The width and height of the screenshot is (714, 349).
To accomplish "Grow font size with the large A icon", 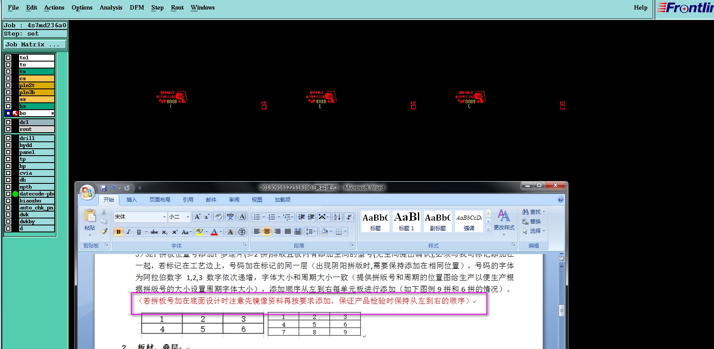I will tap(197, 217).
